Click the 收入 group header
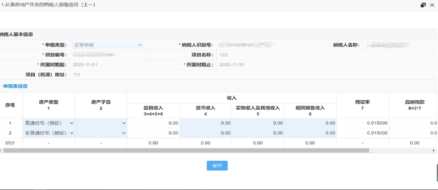 232,98
